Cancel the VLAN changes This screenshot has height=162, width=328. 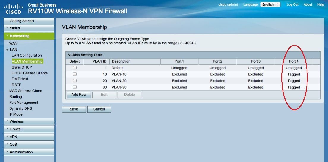click(99, 109)
